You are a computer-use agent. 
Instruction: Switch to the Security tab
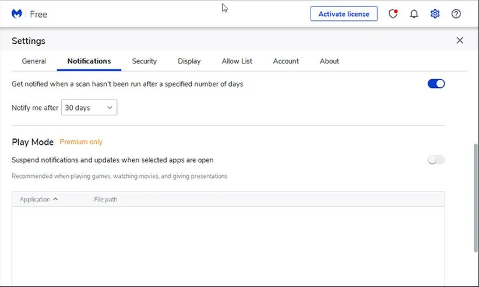click(144, 61)
